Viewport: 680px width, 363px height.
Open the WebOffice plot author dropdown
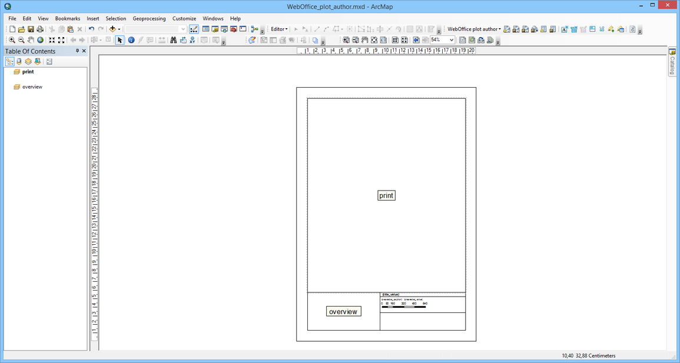tap(474, 29)
